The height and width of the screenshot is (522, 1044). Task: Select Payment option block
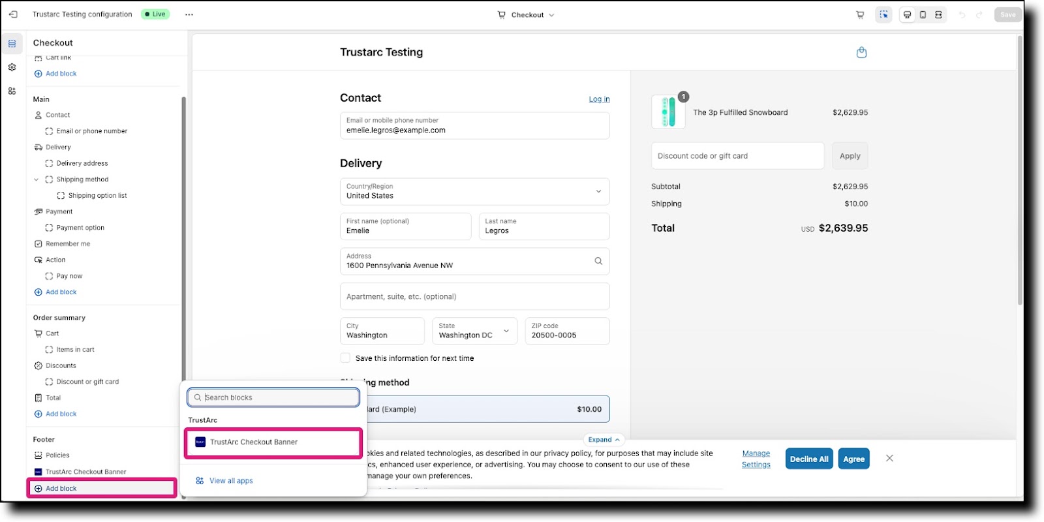tap(80, 228)
